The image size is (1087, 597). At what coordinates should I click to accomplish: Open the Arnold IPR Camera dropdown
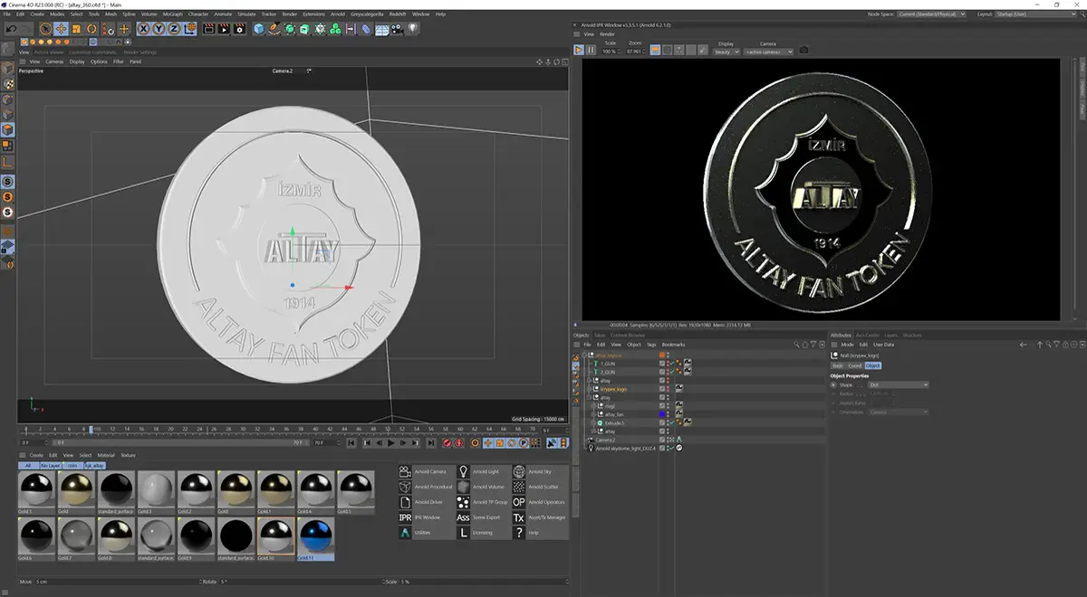769,52
